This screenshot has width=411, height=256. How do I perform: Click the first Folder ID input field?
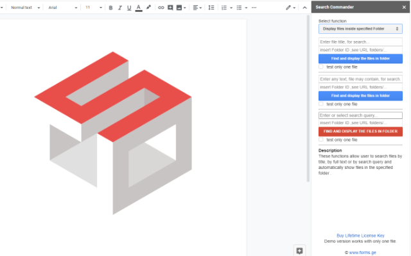point(360,50)
